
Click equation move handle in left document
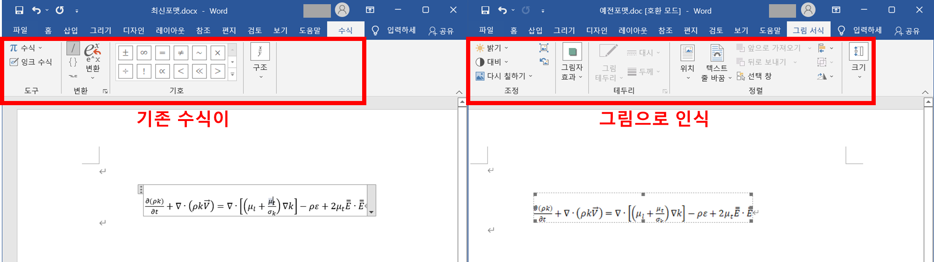[x=140, y=189]
